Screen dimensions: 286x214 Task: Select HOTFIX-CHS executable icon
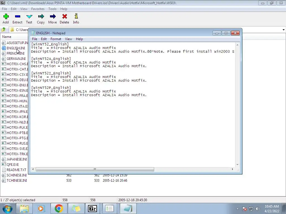tap(4, 64)
